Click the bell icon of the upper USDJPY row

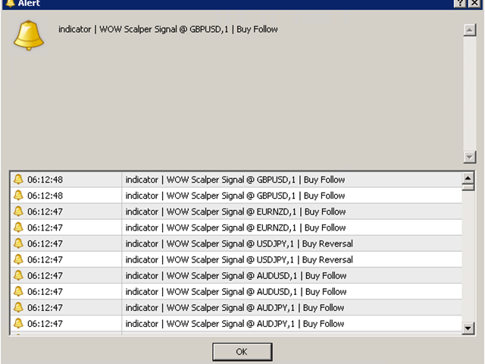(x=18, y=243)
